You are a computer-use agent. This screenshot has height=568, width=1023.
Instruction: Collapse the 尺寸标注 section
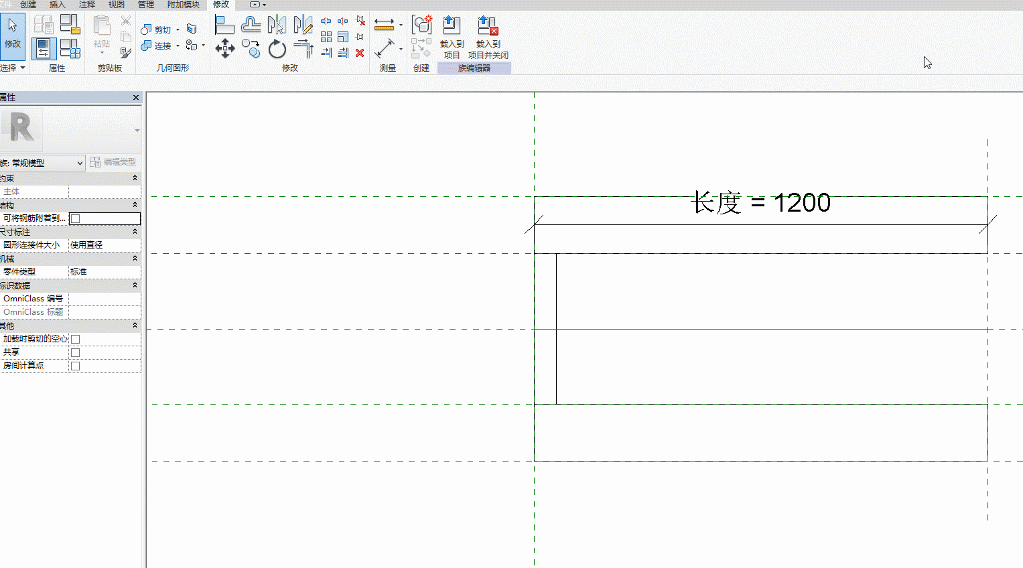pyautogui.click(x=135, y=232)
